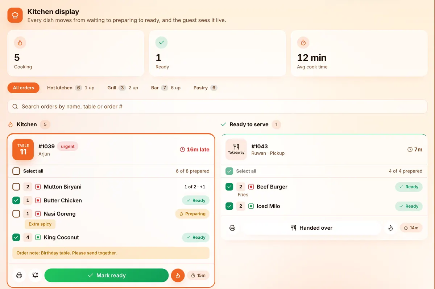The width and height of the screenshot is (435, 289).
Task: Click the Takeaway badge on order #1043
Action: 236,149
